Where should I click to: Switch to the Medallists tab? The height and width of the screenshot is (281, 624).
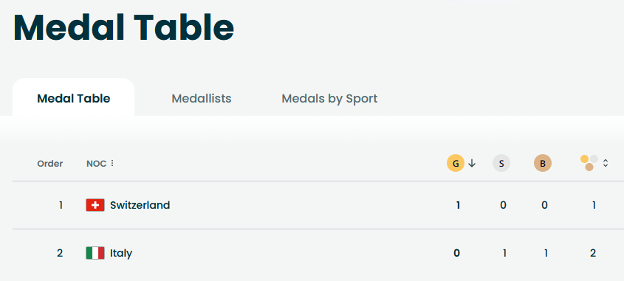coord(202,98)
